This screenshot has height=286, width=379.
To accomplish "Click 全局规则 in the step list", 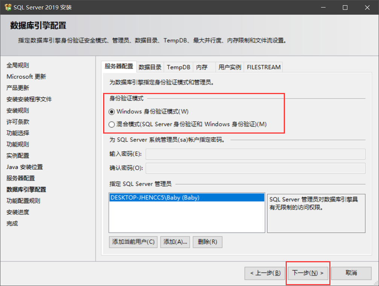I will tap(18, 65).
